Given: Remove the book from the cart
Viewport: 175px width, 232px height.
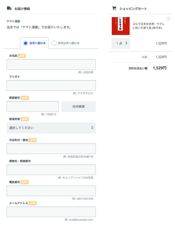Looking at the screenshot, I should (x=168, y=18).
